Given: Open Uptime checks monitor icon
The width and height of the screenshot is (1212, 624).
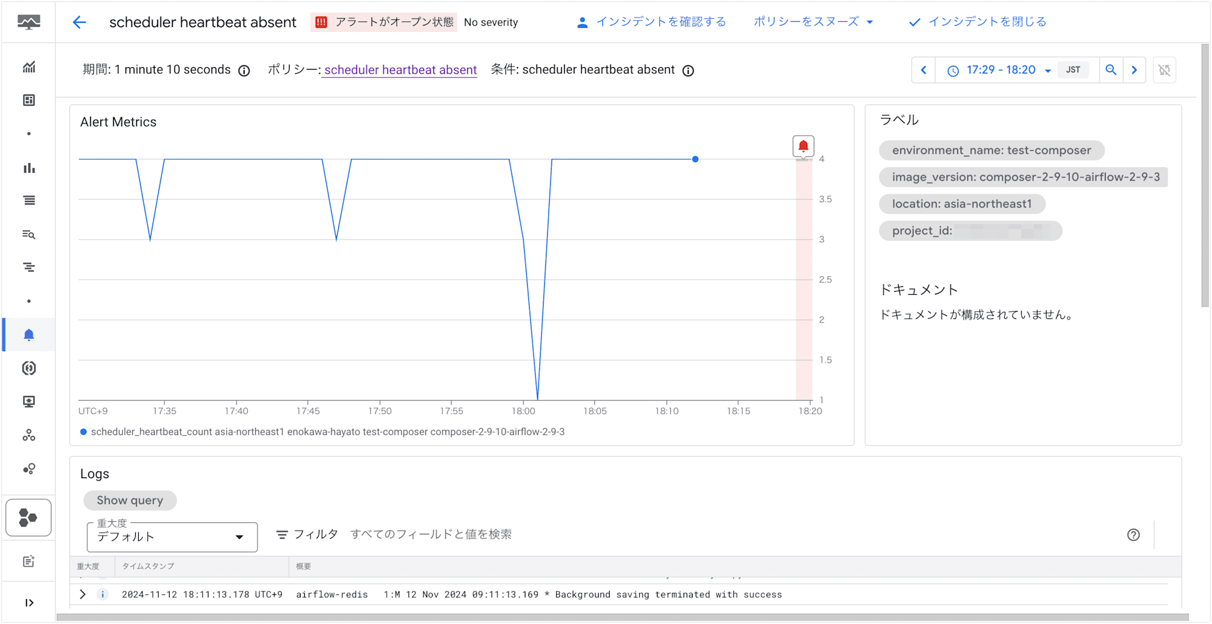Looking at the screenshot, I should point(28,401).
